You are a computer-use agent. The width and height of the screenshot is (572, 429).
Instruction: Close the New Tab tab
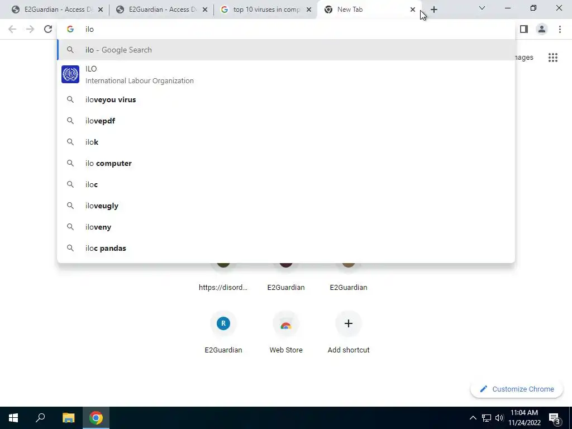[413, 9]
